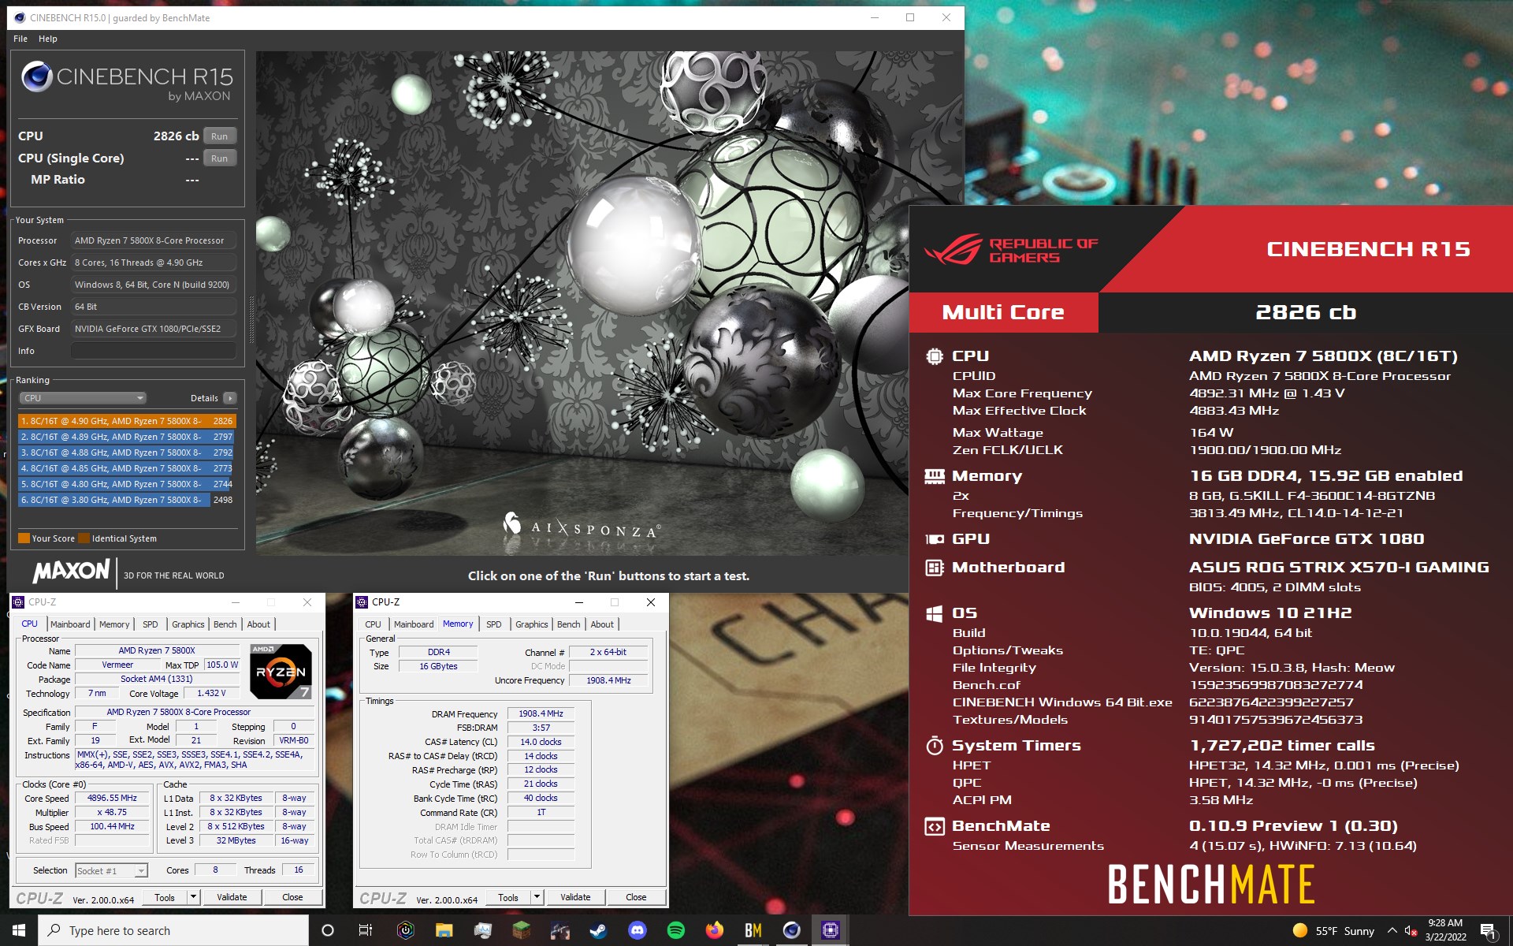Click Close button in Memory CPU-Z window
1513x946 pixels.
636,897
